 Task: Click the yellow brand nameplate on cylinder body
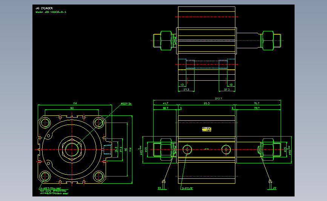pos(206,129)
